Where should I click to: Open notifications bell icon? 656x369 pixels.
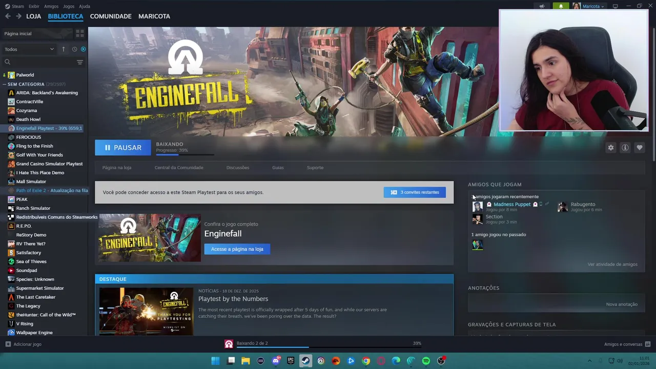(561, 6)
